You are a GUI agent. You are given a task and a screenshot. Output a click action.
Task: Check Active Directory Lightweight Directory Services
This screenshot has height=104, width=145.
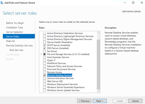click(44, 36)
